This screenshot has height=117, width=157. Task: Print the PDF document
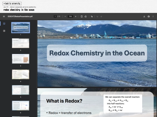pos(149,16)
